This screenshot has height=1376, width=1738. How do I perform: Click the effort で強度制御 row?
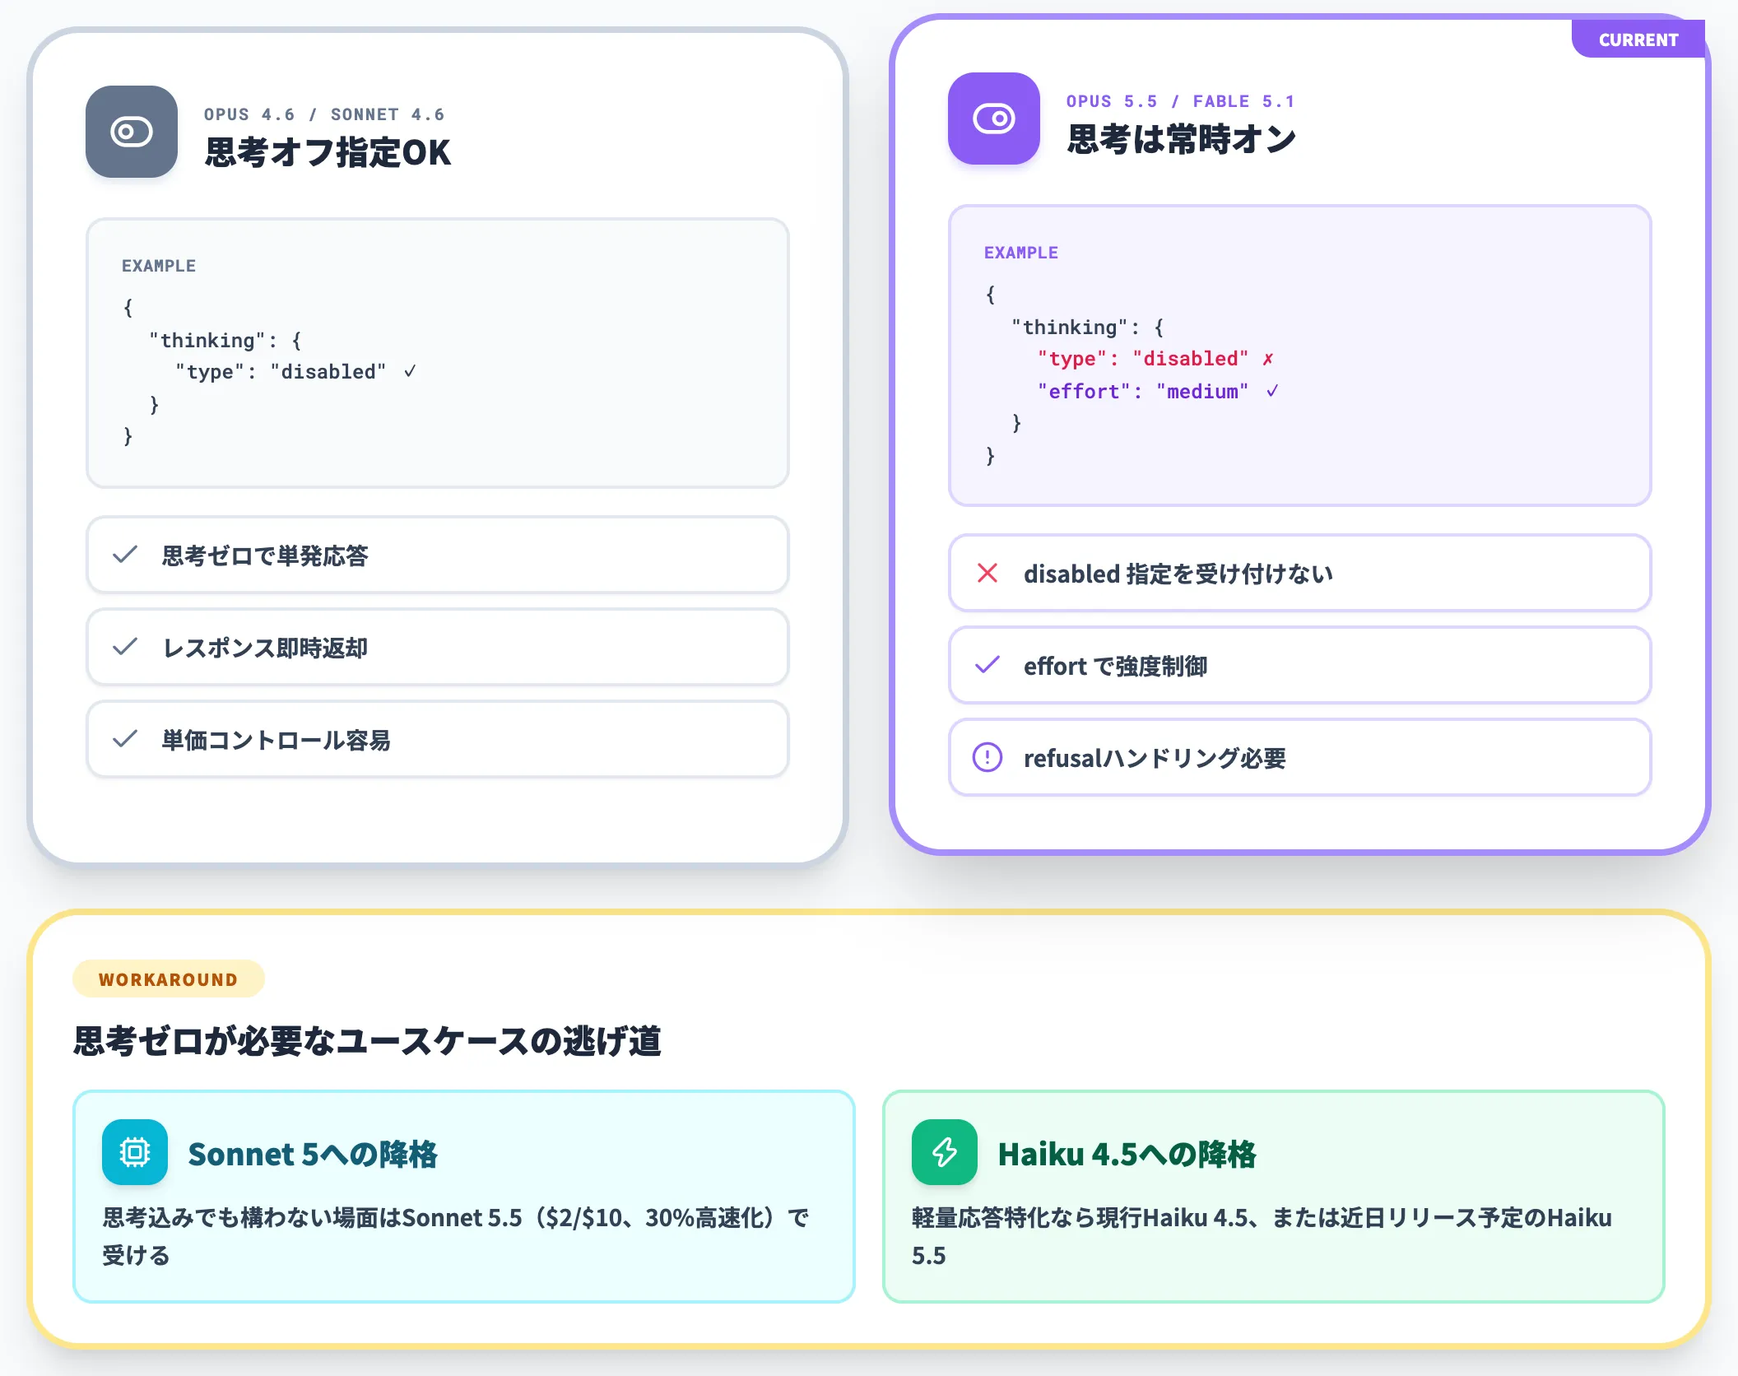tap(1300, 665)
